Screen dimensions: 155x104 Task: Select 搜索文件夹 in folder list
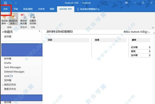(10, 89)
